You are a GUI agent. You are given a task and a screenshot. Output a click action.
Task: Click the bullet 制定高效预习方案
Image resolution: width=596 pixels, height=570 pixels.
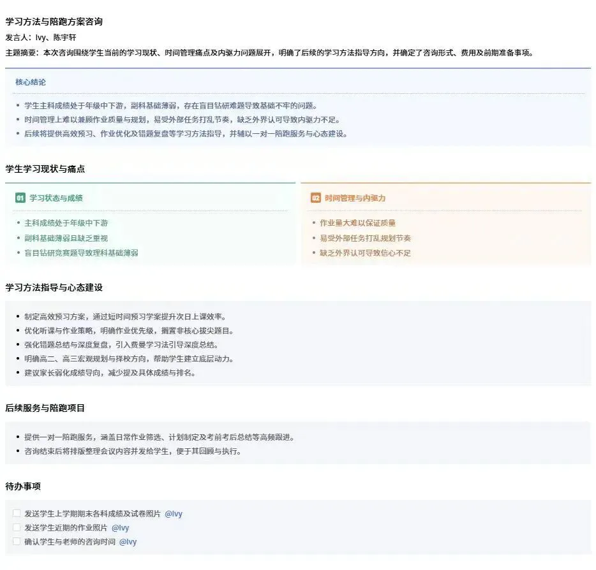(x=126, y=317)
